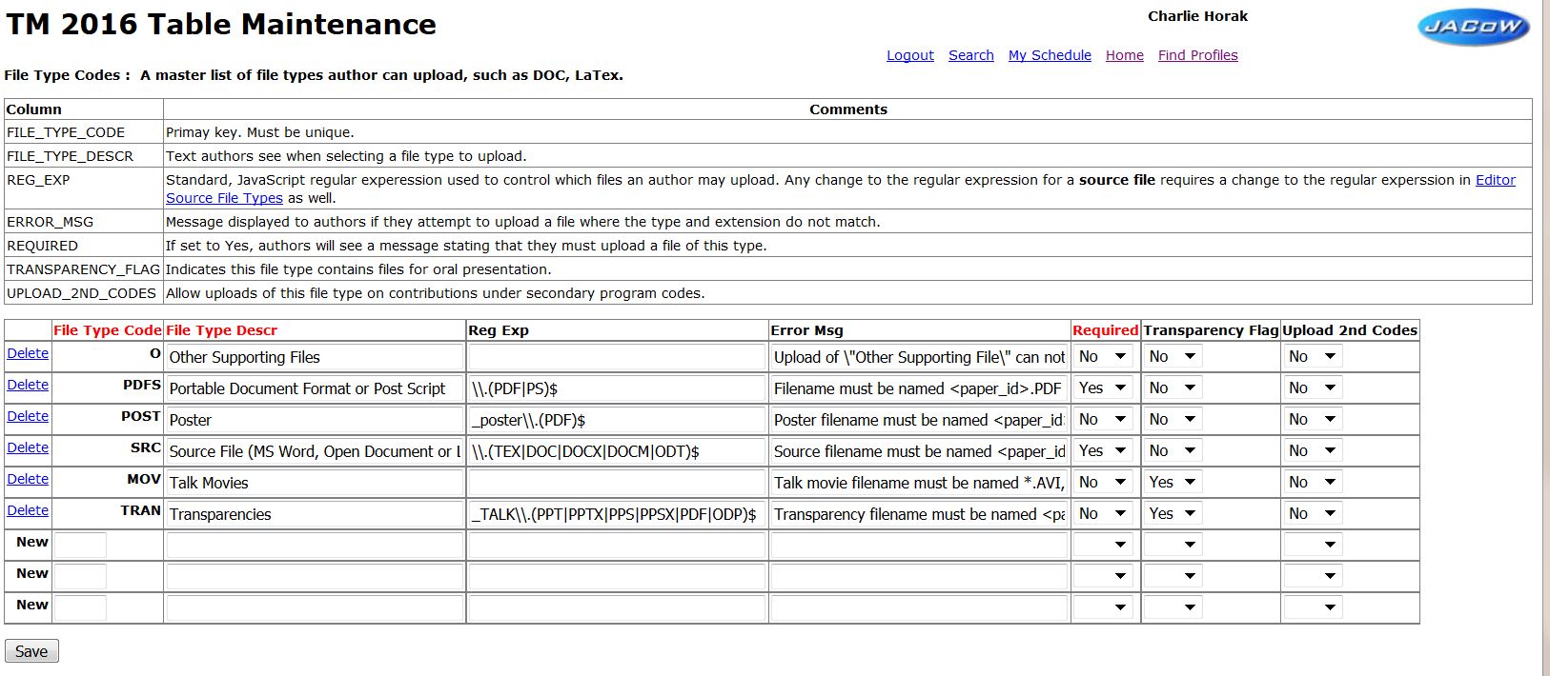
Task: Open Upload 2nd Codes dropdown in Talk Movies row
Action: pos(1314,483)
